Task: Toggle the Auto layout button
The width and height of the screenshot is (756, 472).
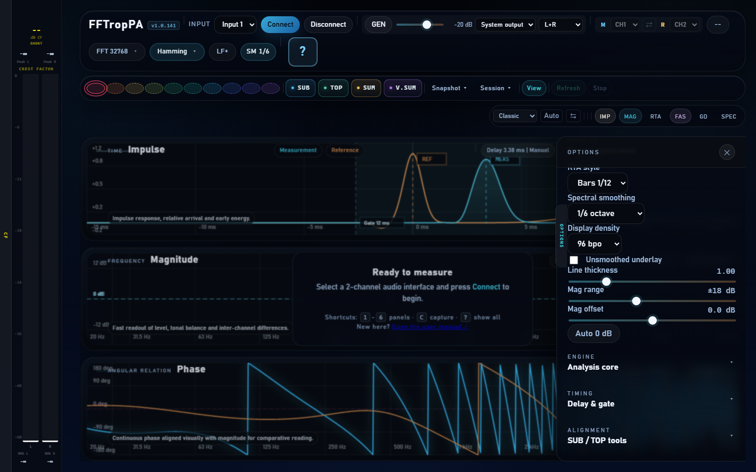Action: pyautogui.click(x=551, y=116)
